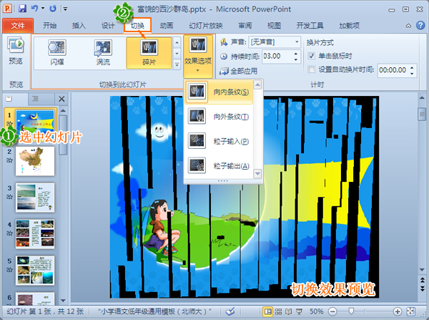Select the 碎片 transition effect

tap(149, 53)
